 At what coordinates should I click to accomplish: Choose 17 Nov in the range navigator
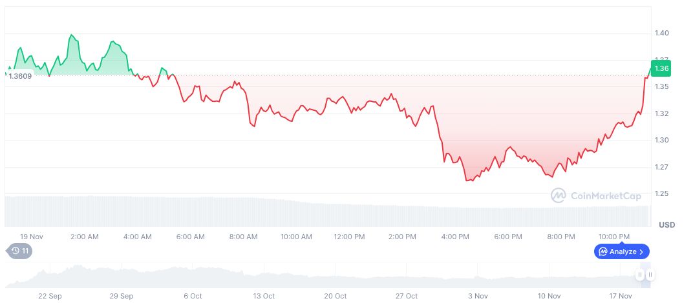621,296
